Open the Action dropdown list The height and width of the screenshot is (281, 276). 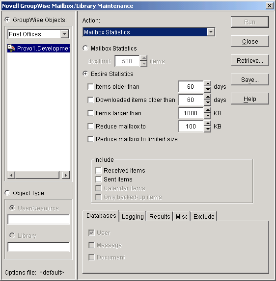(x=211, y=32)
